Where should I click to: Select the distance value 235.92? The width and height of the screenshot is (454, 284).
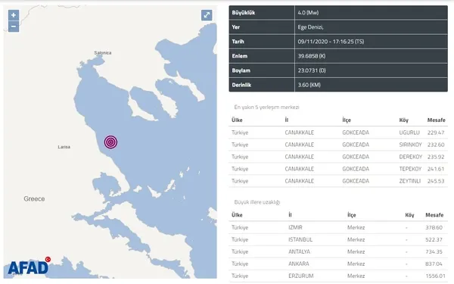tap(436, 157)
